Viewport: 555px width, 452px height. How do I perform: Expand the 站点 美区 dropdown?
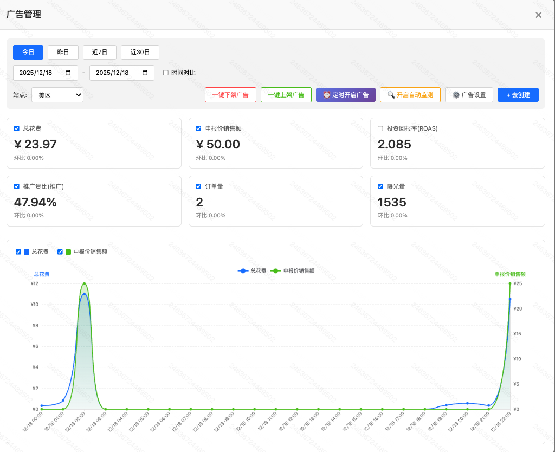click(57, 95)
